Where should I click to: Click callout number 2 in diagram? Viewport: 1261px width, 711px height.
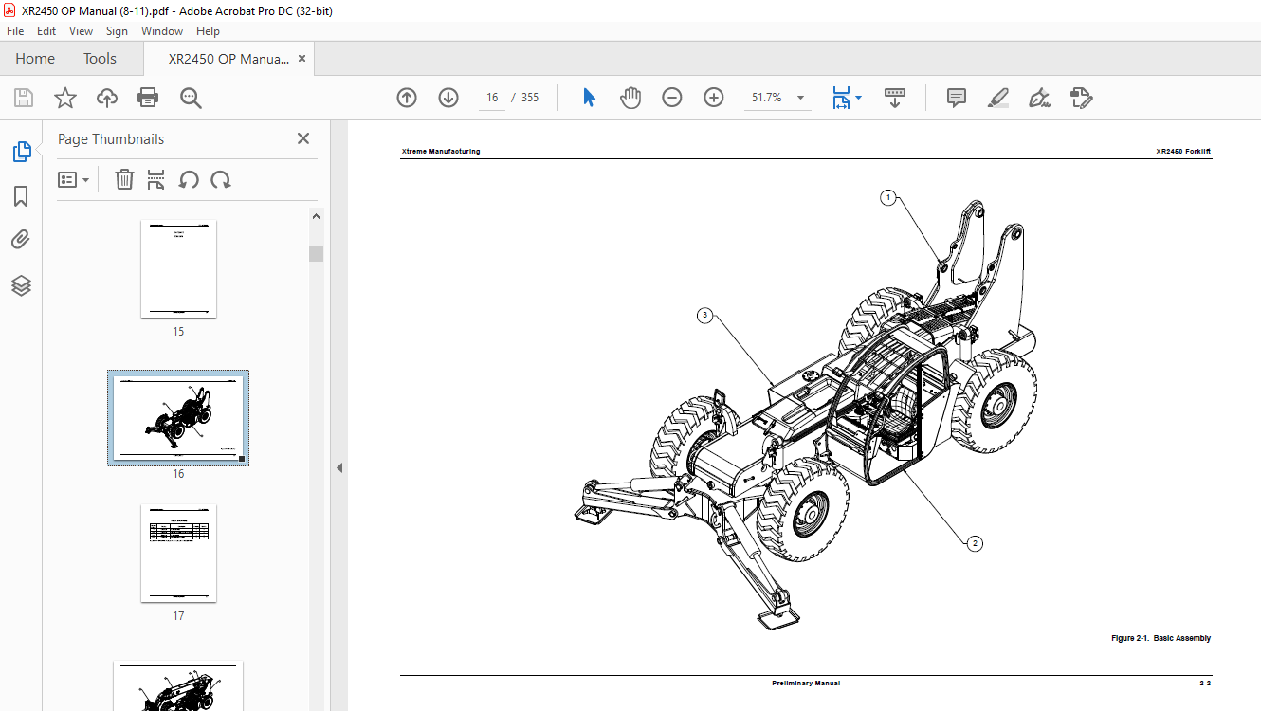point(974,543)
